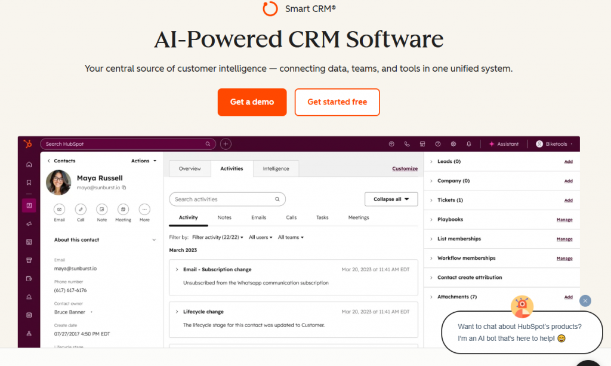611x366 pixels.
Task: Open the notifications bell in top bar
Action: point(469,144)
